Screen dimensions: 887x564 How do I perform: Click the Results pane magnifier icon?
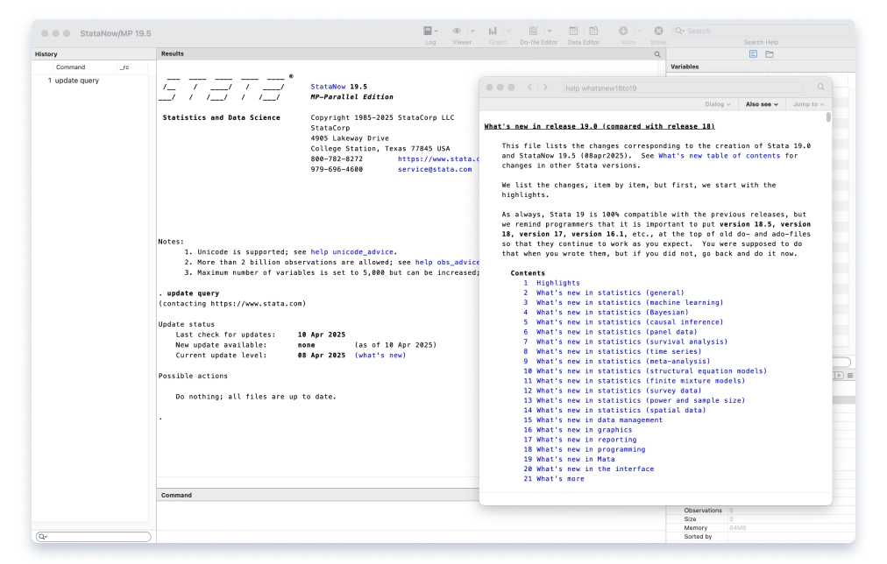tap(657, 54)
